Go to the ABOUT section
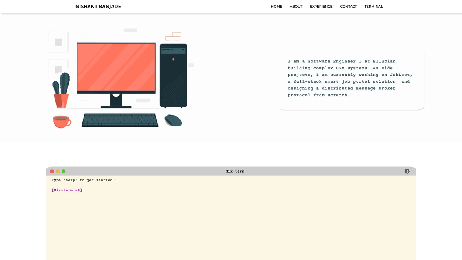The height and width of the screenshot is (260, 462). (x=296, y=7)
